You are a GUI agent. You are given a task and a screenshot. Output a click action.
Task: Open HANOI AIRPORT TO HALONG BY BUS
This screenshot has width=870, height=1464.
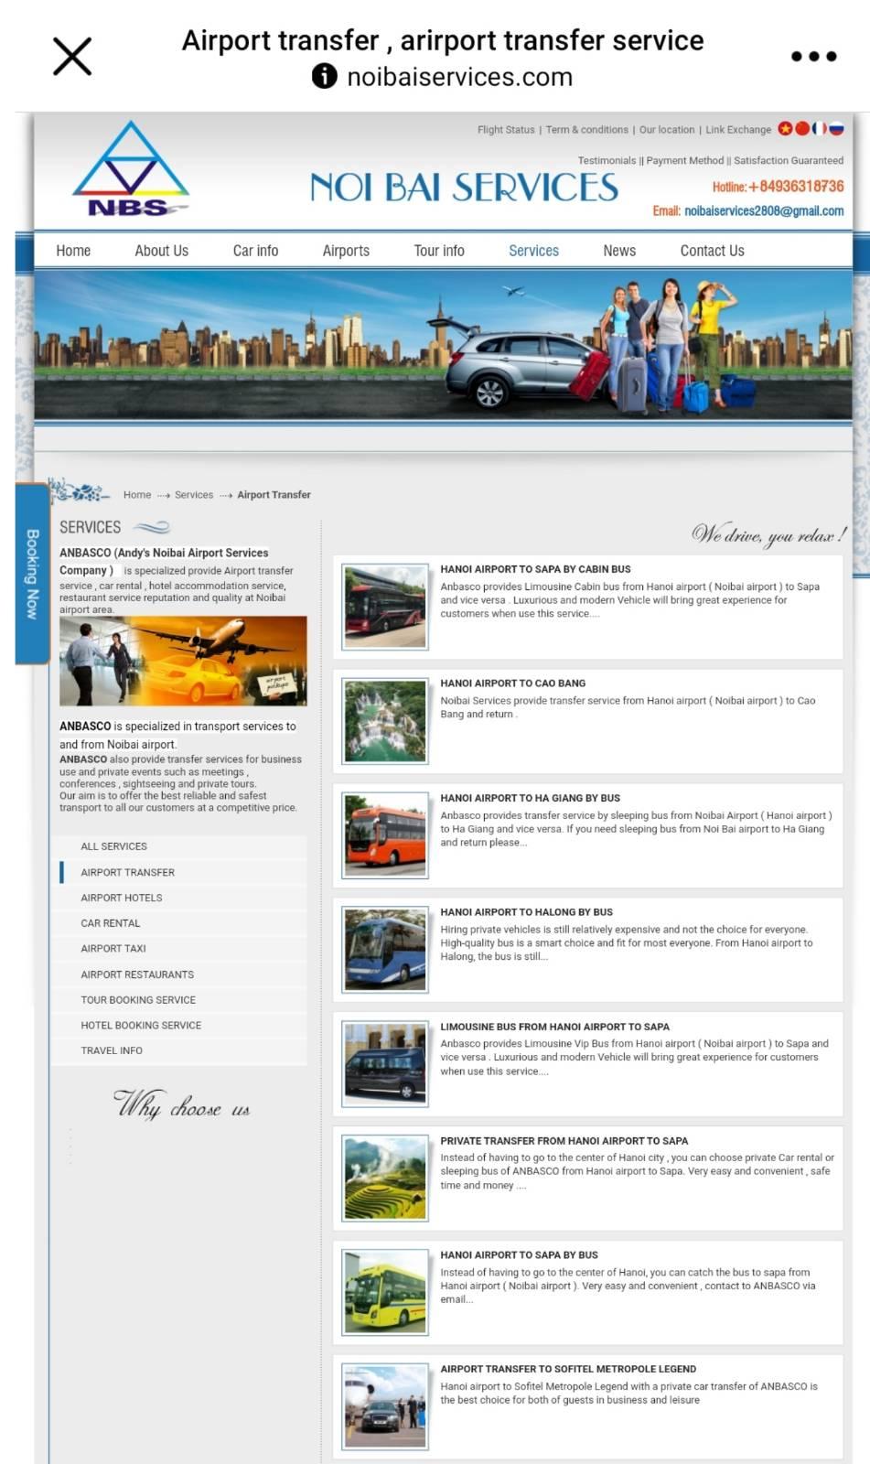(526, 912)
